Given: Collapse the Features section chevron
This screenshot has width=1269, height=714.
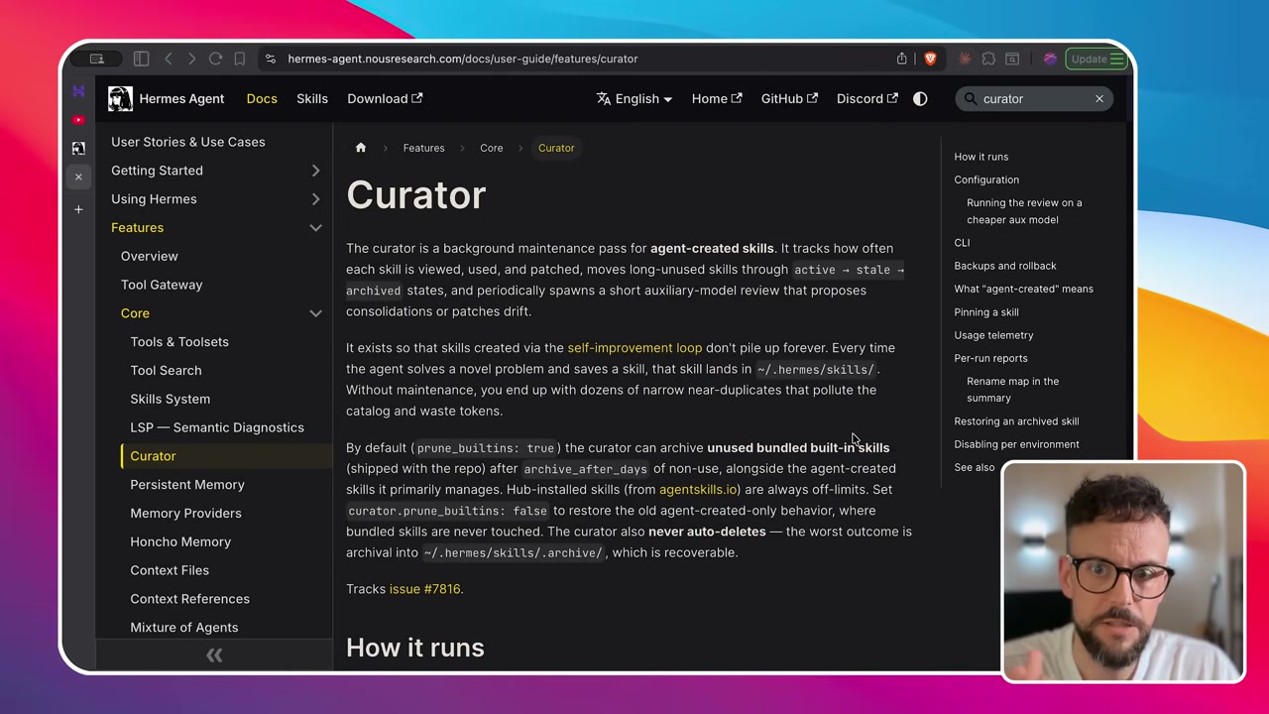Looking at the screenshot, I should click(x=315, y=228).
